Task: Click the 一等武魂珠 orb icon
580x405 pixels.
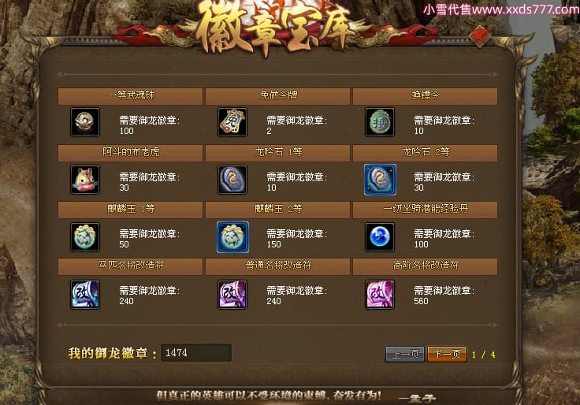Action: 85,122
